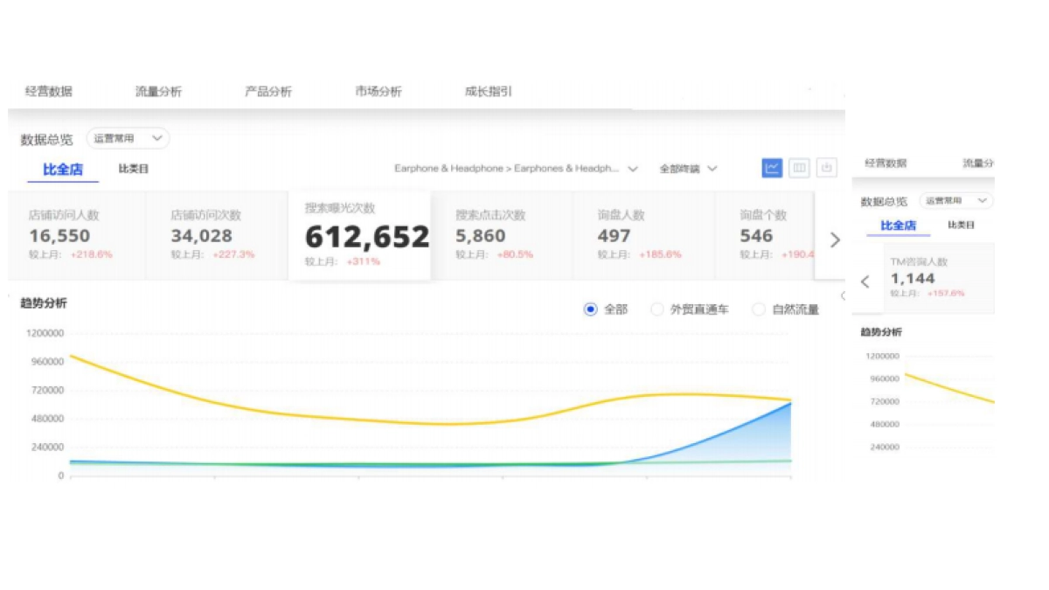Open 运营常用 dropdown in right panel

(956, 201)
